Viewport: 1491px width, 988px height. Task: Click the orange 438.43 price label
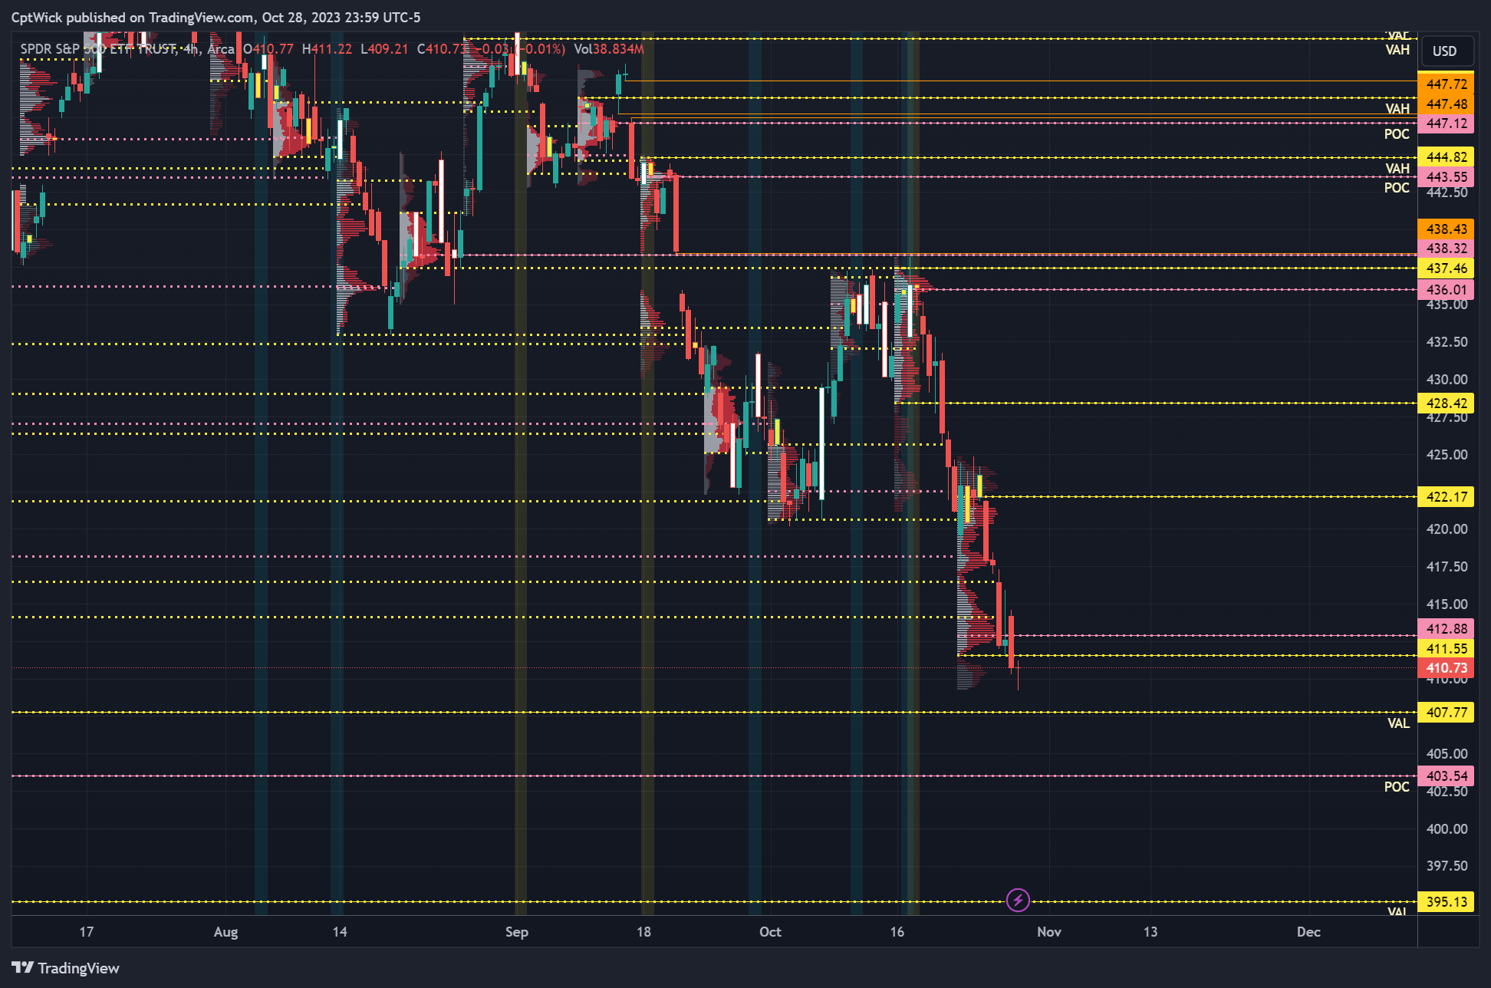1446,229
